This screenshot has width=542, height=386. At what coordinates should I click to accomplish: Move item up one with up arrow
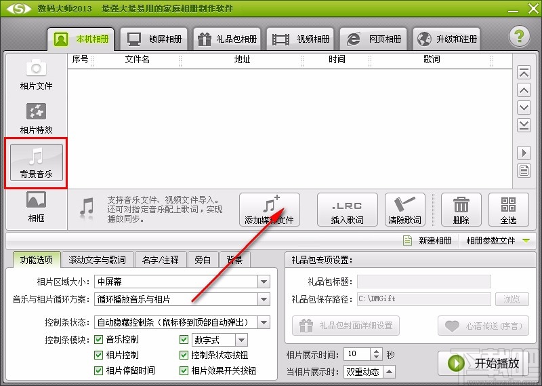524,90
